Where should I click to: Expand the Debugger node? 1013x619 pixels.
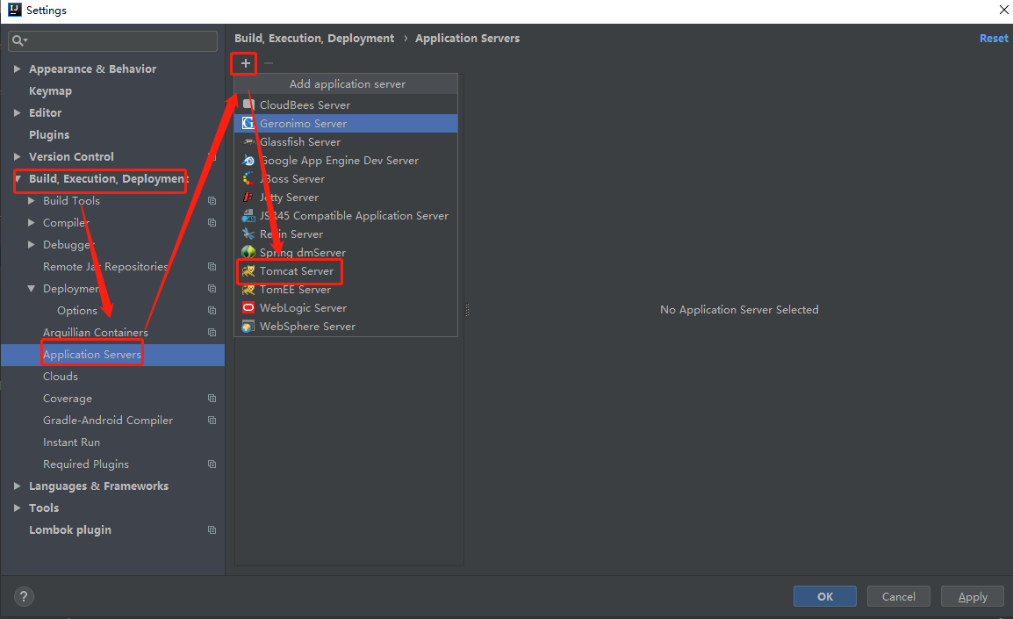(31, 244)
